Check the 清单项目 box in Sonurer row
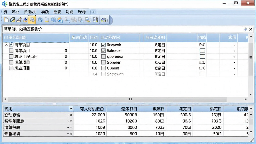256x144 pixels. point(11,62)
